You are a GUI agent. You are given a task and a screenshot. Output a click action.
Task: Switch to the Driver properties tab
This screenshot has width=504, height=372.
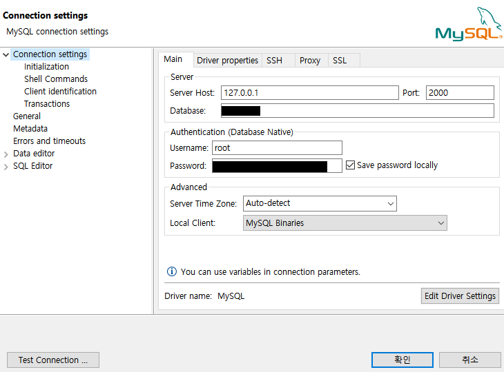tap(228, 61)
